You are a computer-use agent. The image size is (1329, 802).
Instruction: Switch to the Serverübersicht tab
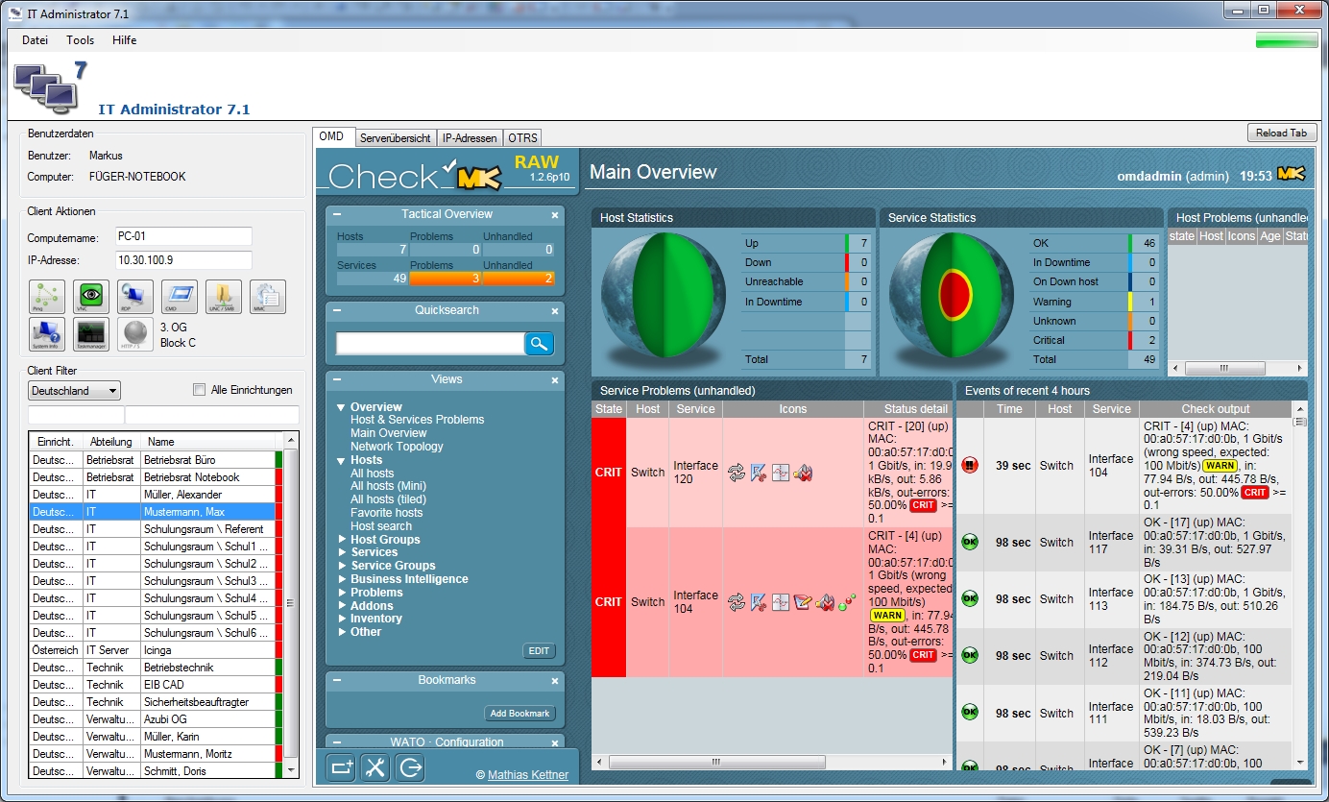pos(396,138)
